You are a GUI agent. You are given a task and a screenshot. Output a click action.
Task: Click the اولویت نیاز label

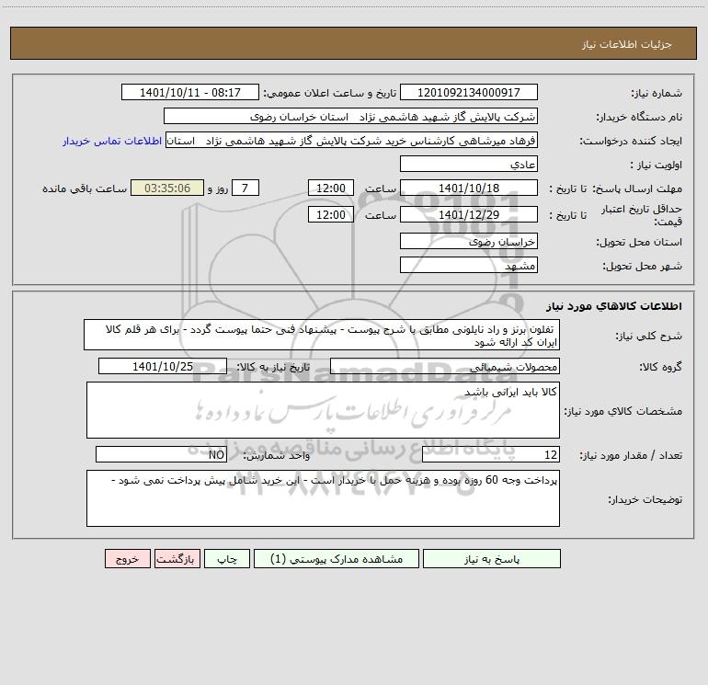click(657, 166)
